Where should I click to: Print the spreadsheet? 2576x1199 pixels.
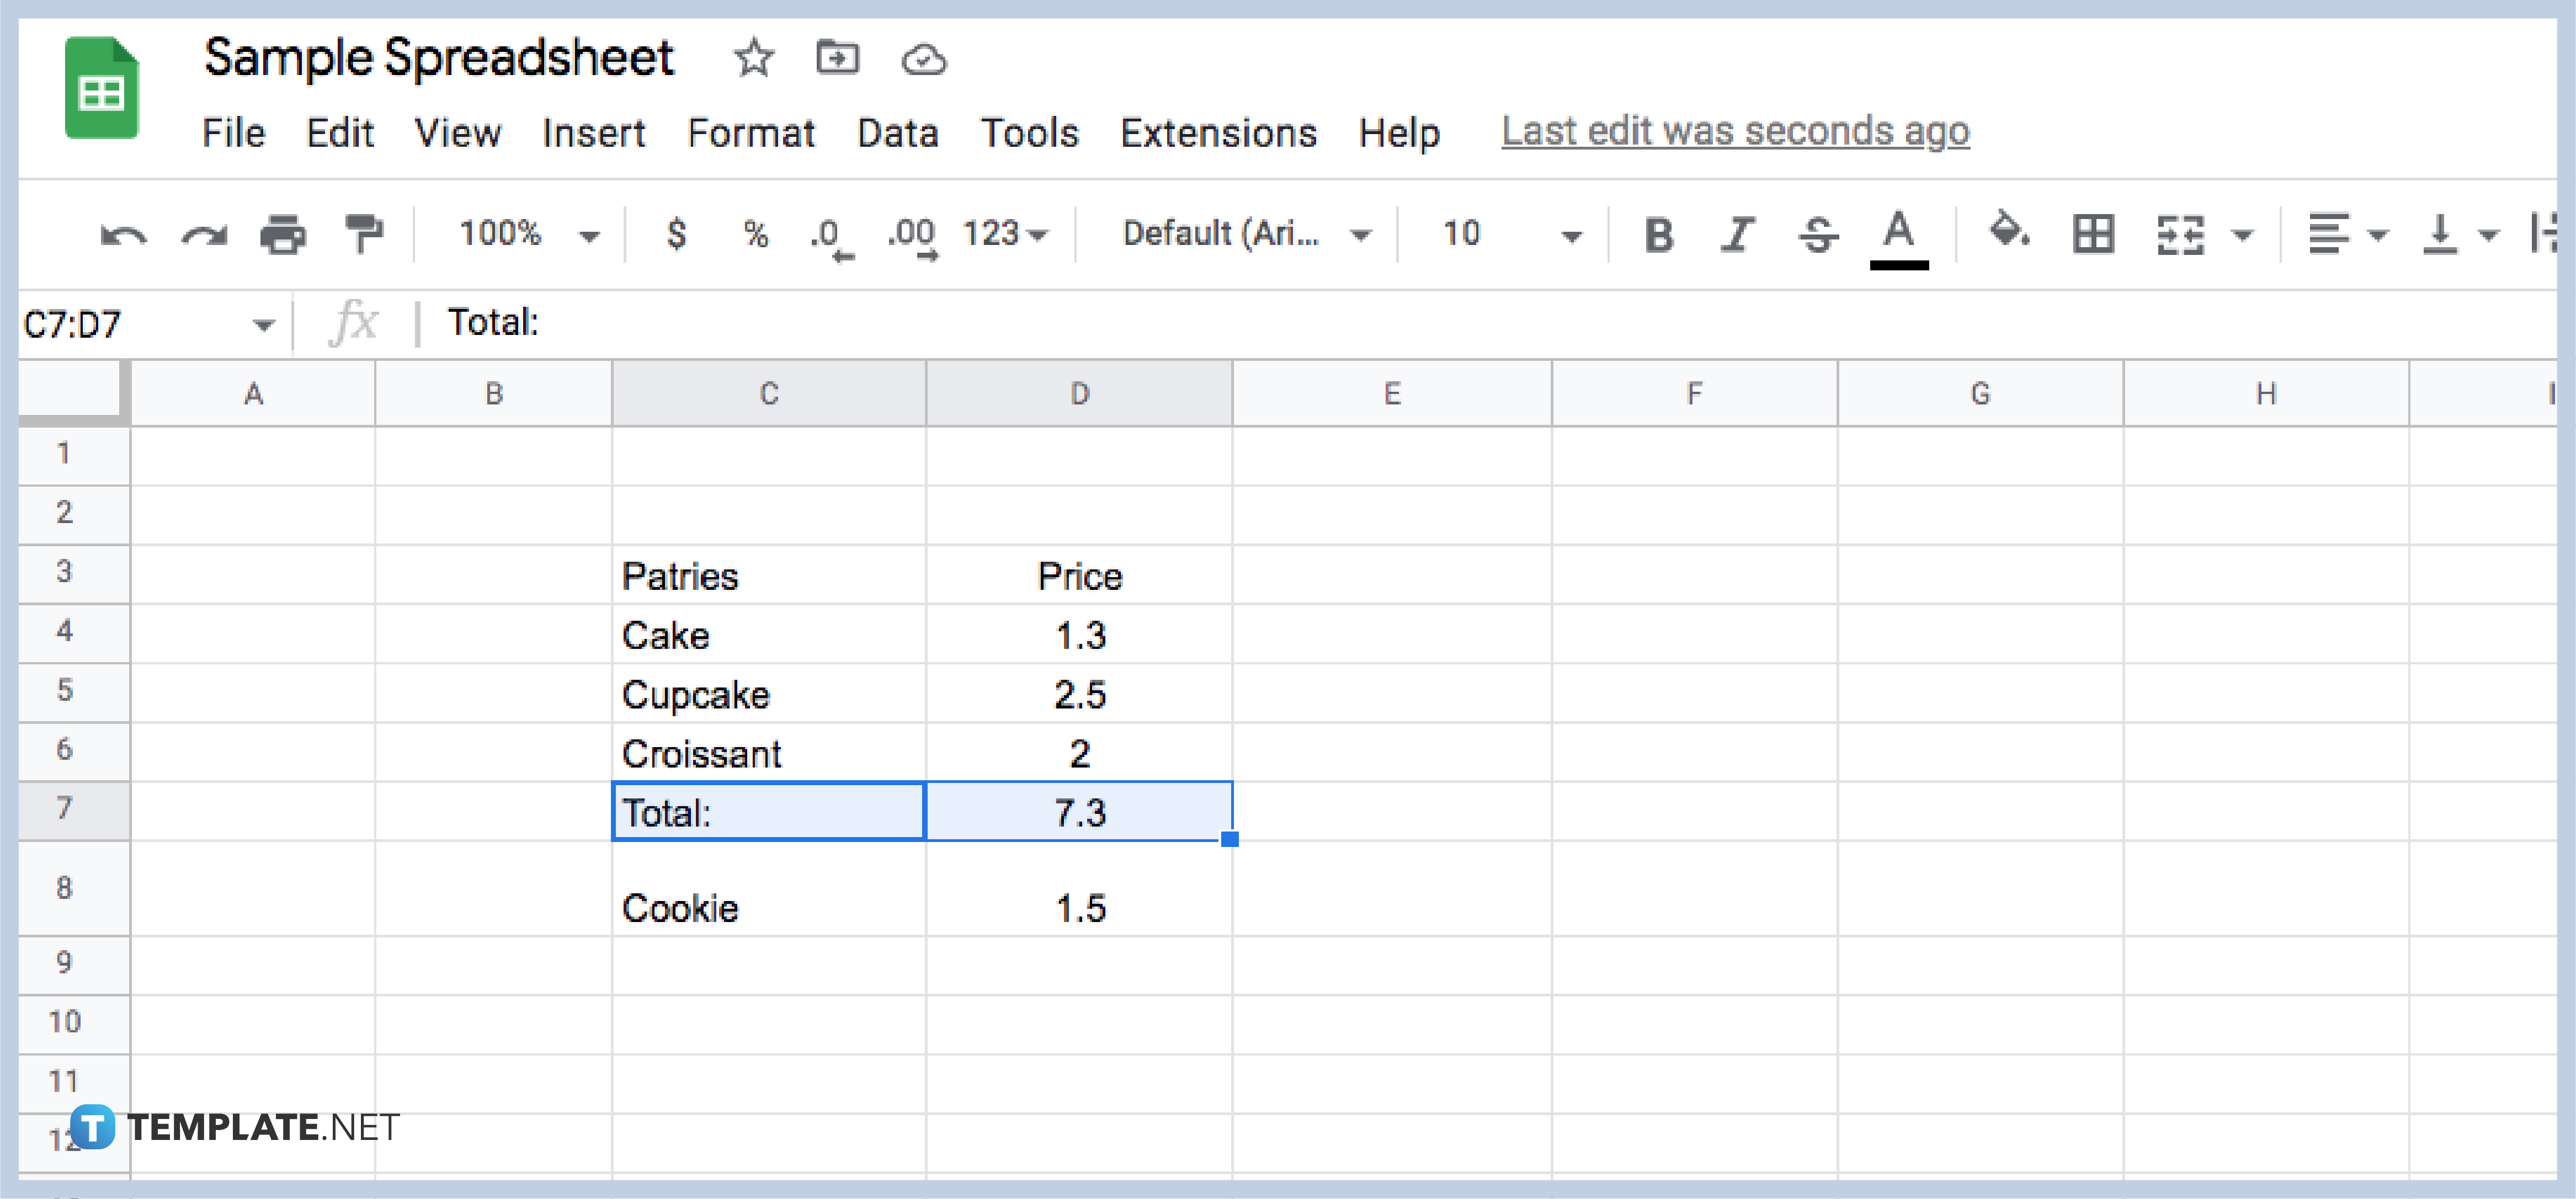(x=283, y=234)
